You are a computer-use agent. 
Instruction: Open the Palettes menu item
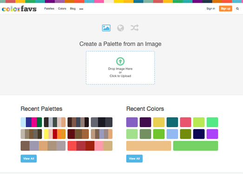(x=49, y=9)
